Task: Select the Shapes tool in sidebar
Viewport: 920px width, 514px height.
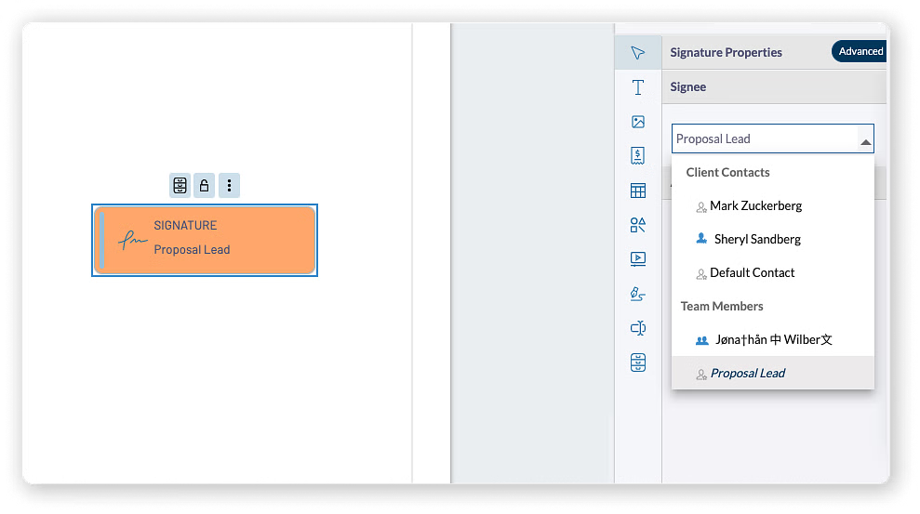Action: click(638, 225)
